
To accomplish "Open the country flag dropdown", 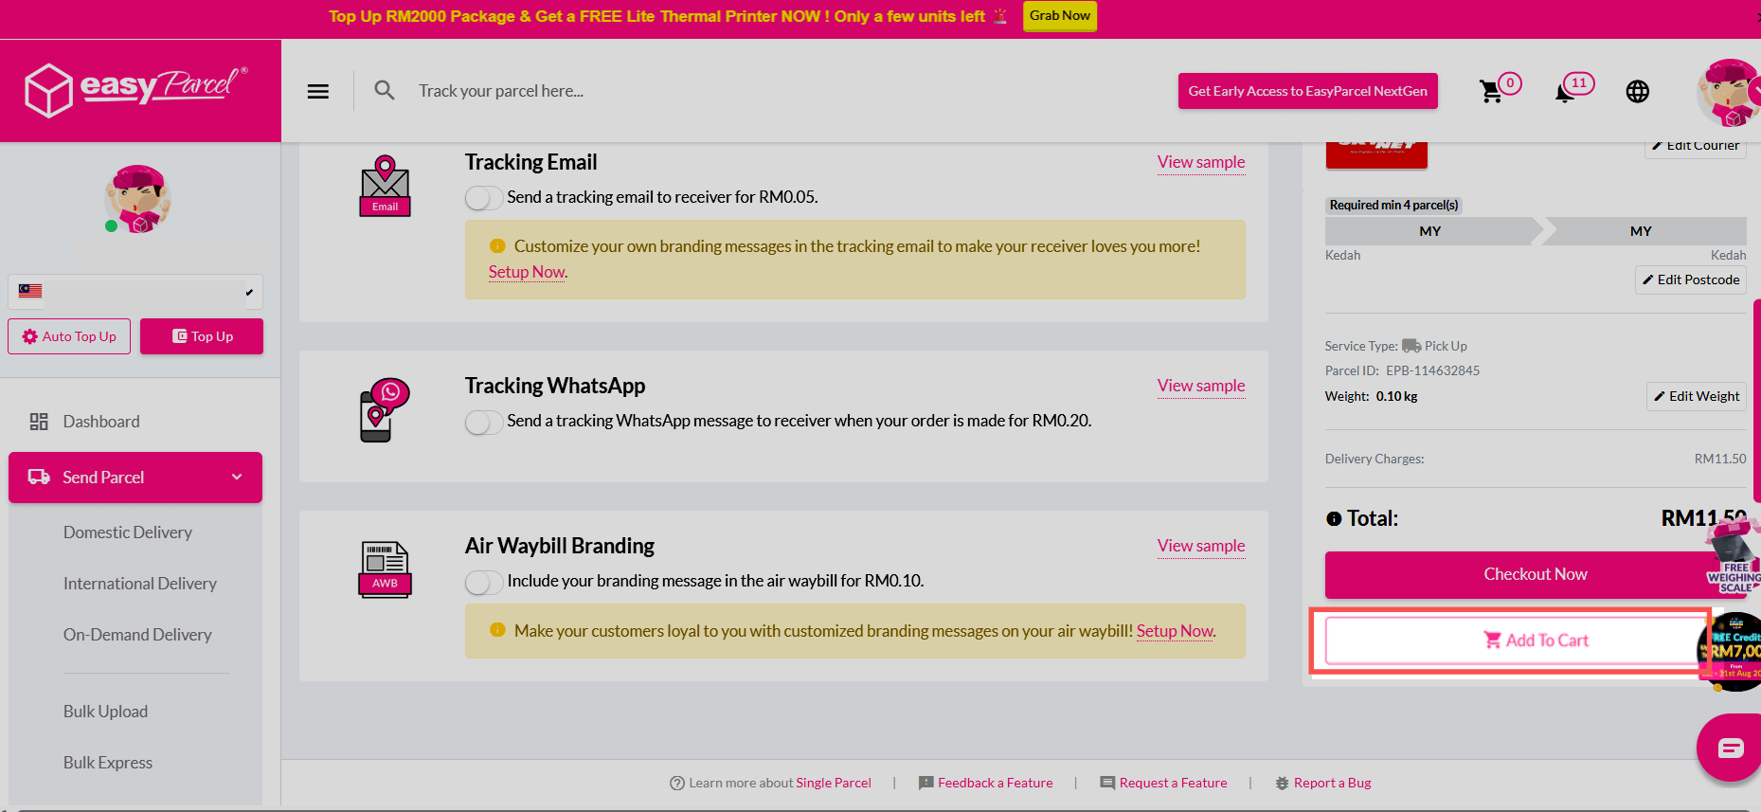I will [135, 292].
